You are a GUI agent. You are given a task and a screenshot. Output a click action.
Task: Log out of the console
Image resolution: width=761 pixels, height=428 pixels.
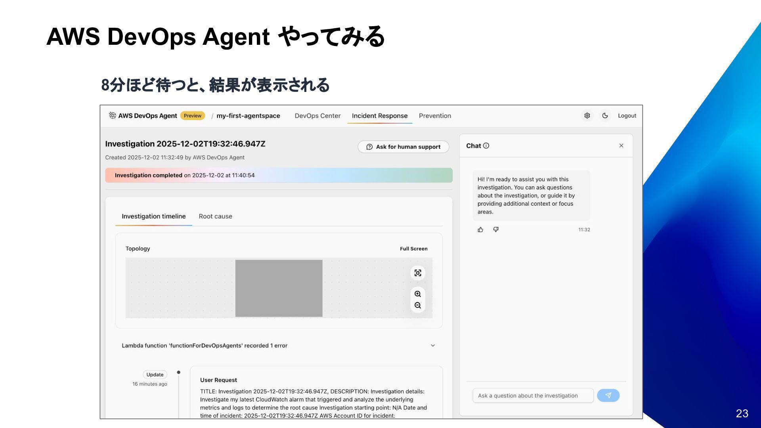tap(627, 116)
